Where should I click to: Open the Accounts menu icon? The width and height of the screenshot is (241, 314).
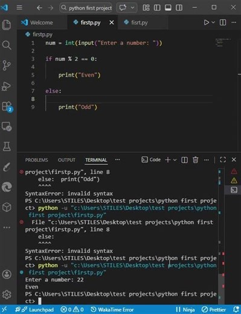[7, 274]
